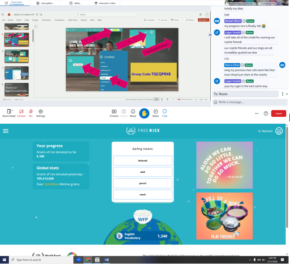Click the Catch up button
This screenshot has width=290, height=264.
coord(163,20)
